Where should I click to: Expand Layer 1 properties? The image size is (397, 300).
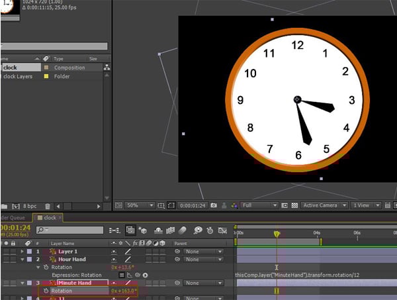point(22,252)
